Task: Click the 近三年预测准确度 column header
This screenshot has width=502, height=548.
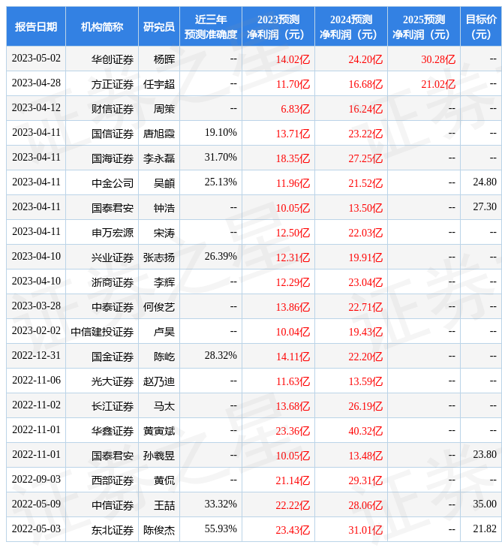Action: point(211,26)
